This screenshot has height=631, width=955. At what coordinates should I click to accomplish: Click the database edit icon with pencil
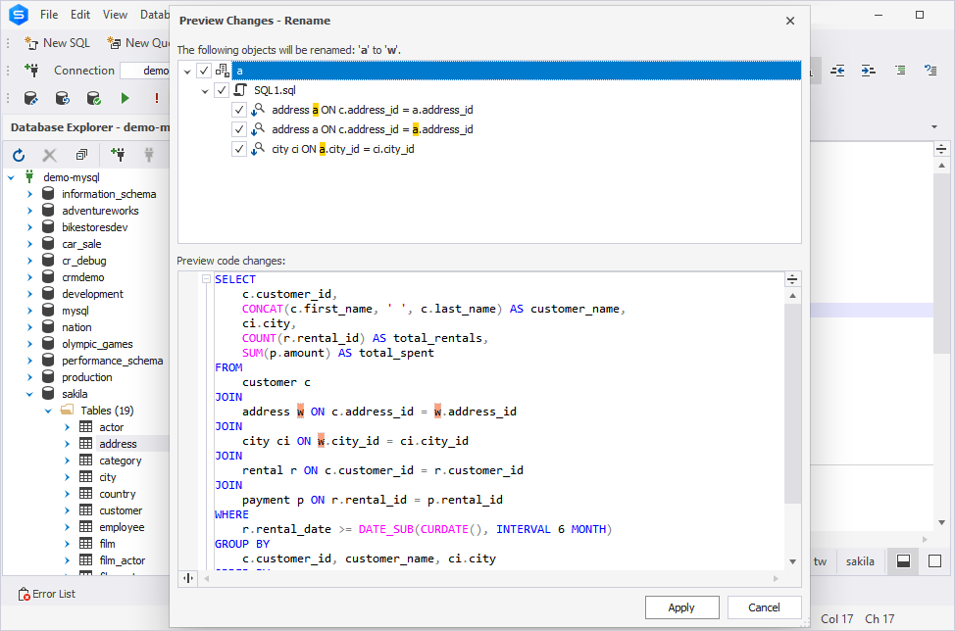pyautogui.click(x=30, y=98)
